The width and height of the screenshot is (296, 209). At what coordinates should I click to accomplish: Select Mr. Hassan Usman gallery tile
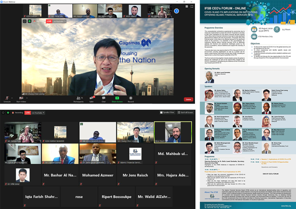[60, 154]
